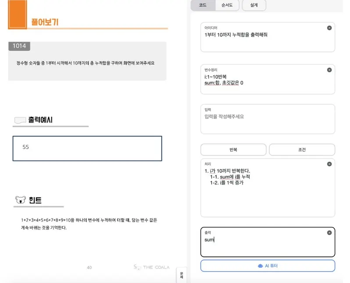Viewport: 350px width, 283px height.
Task: Focus the 변수정리 text field
Action: [x=268, y=79]
